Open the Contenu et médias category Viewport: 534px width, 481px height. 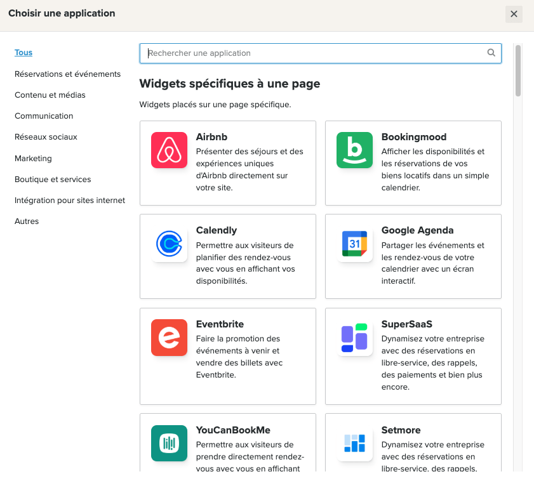[50, 95]
